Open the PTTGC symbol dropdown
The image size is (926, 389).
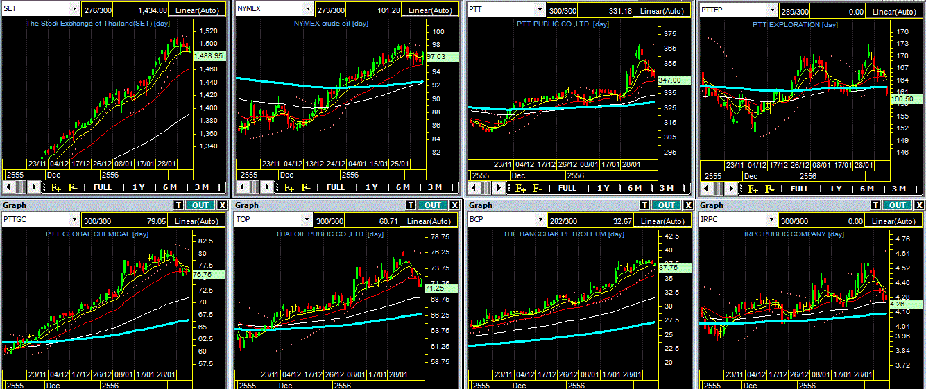tap(74, 220)
